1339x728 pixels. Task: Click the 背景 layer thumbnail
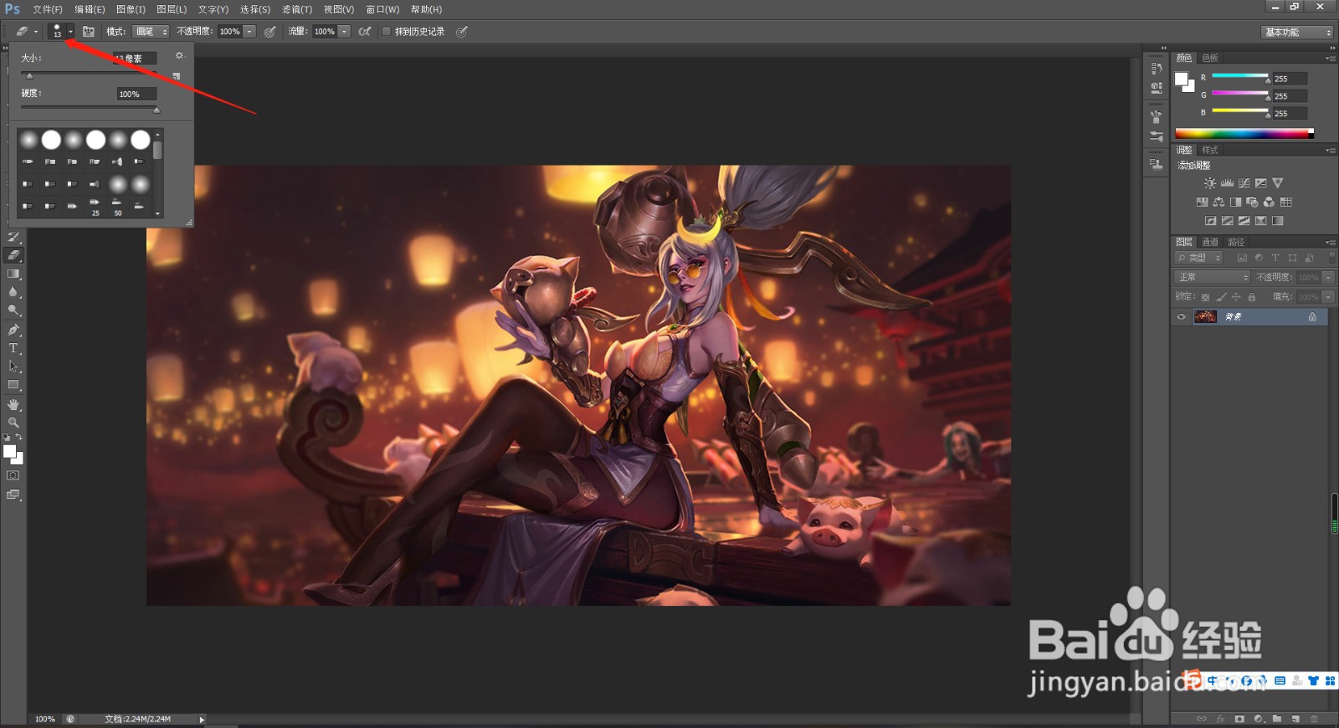point(1205,317)
